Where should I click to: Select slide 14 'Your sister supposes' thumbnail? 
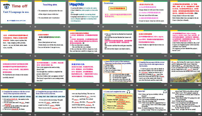(x=50, y=71)
